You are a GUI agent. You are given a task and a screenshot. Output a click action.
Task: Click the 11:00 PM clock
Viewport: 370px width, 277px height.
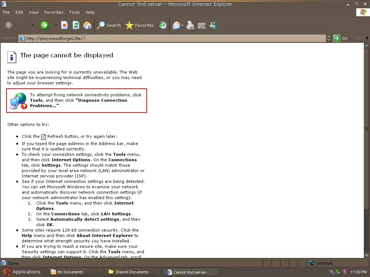[x=358, y=272]
